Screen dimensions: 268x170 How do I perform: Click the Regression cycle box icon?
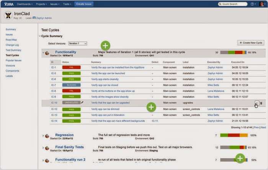click(x=47, y=136)
